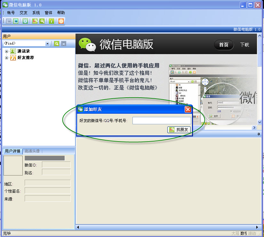Image resolution: width=264 pixels, height=237 pixels.
Task: Click the green login arrow toolbar icon
Action: click(16, 21)
